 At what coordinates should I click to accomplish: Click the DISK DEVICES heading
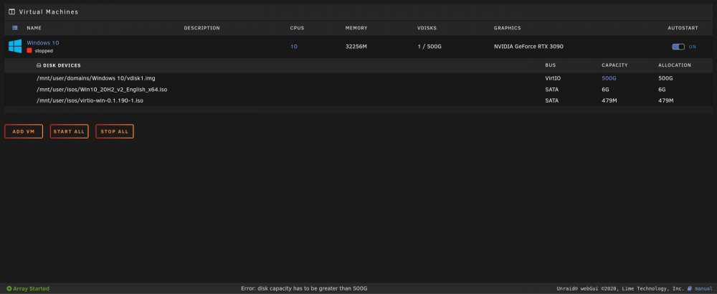[62, 65]
